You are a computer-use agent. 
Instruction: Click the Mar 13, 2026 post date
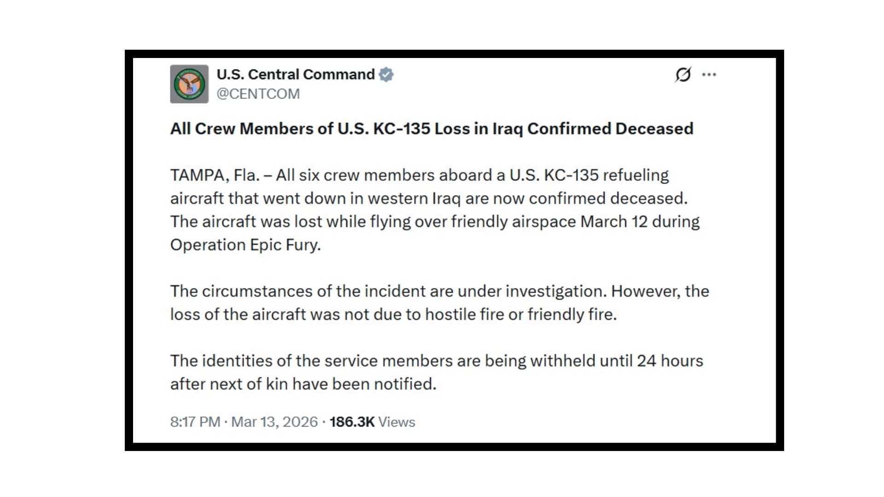(x=274, y=422)
